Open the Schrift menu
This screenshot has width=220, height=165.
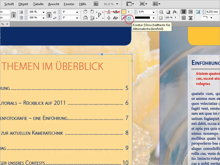(9, 4)
